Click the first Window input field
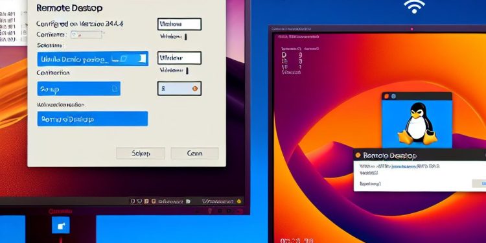The image size is (486, 243). coord(179,24)
